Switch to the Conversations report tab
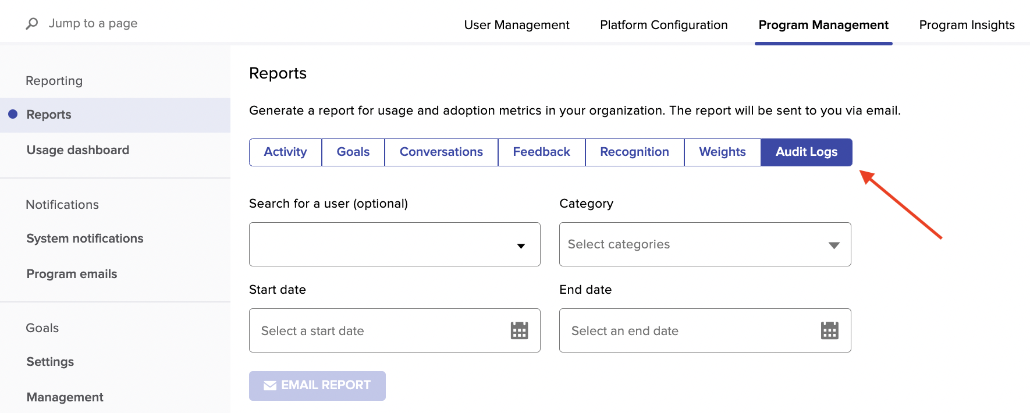The height and width of the screenshot is (413, 1030). coord(441,152)
